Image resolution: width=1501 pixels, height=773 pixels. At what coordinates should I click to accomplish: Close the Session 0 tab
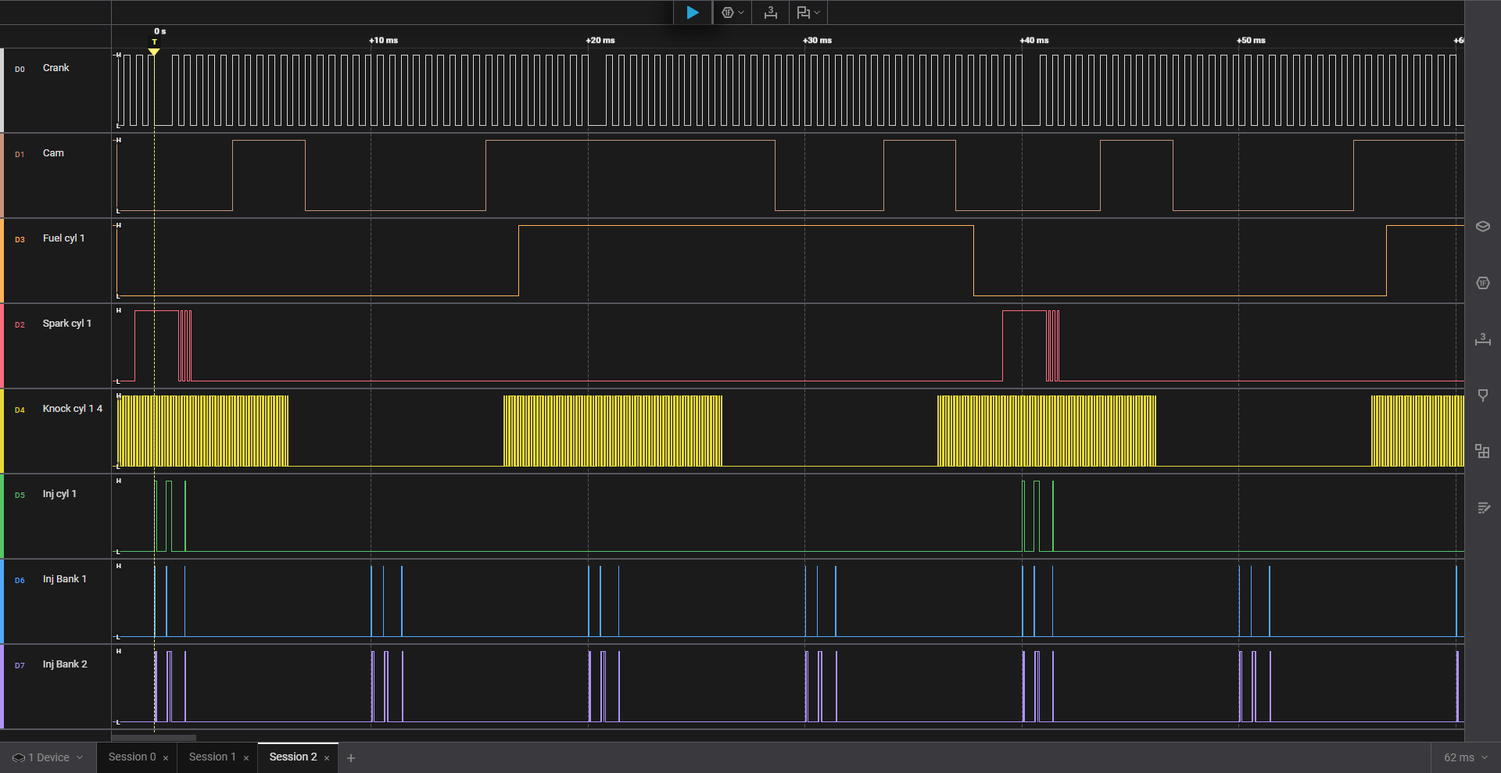(x=166, y=758)
